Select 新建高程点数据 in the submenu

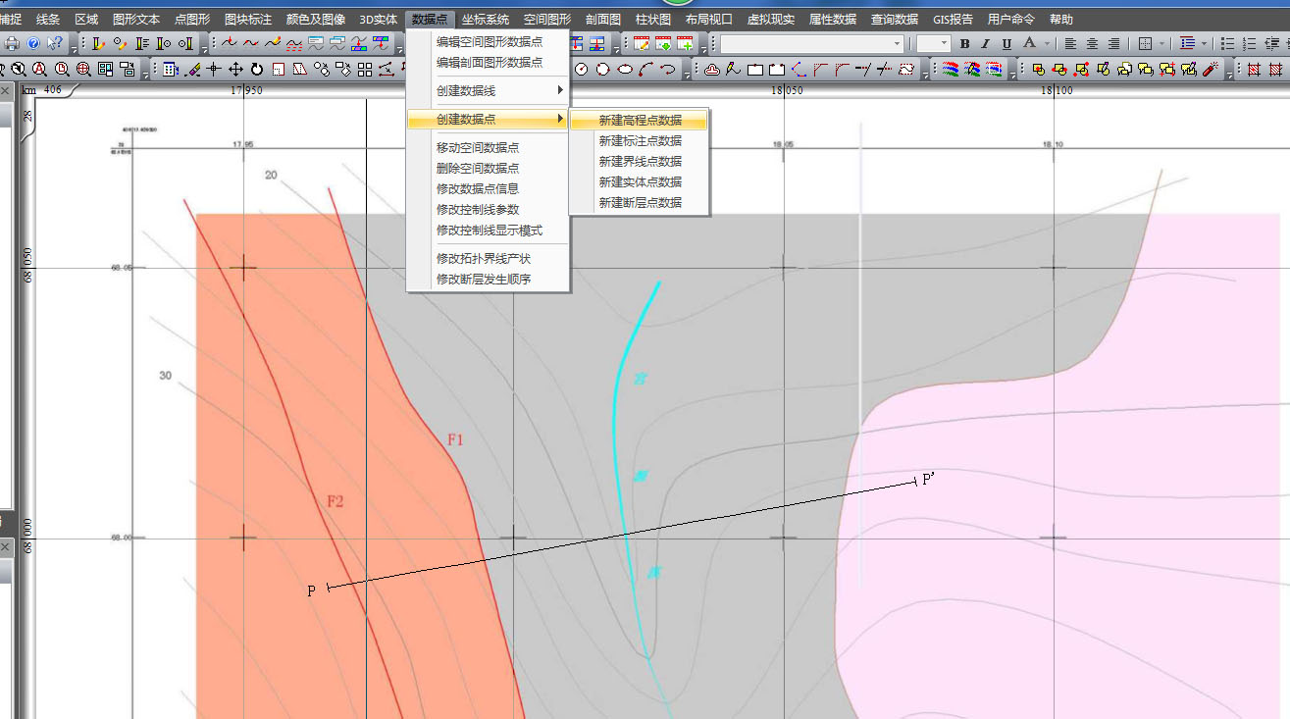coord(639,120)
